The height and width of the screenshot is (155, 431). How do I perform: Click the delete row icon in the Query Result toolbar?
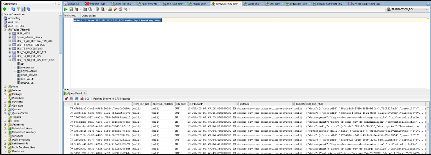(81, 99)
